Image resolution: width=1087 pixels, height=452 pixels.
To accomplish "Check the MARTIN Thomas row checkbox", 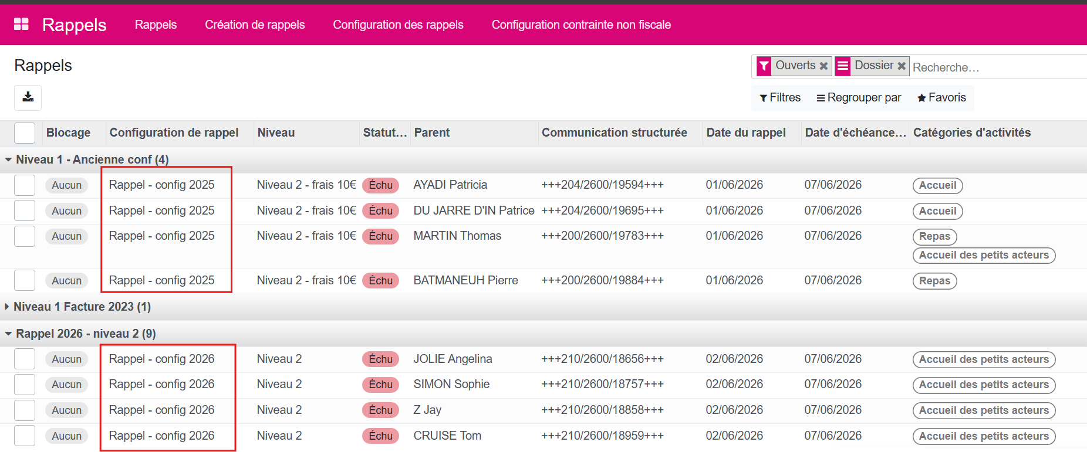I will click(x=25, y=236).
